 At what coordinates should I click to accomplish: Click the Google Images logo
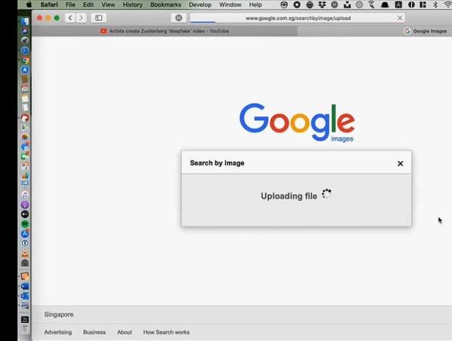tap(297, 122)
